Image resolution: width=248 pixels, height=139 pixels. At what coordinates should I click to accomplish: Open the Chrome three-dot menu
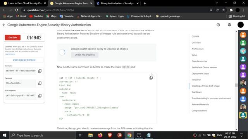(244, 10)
